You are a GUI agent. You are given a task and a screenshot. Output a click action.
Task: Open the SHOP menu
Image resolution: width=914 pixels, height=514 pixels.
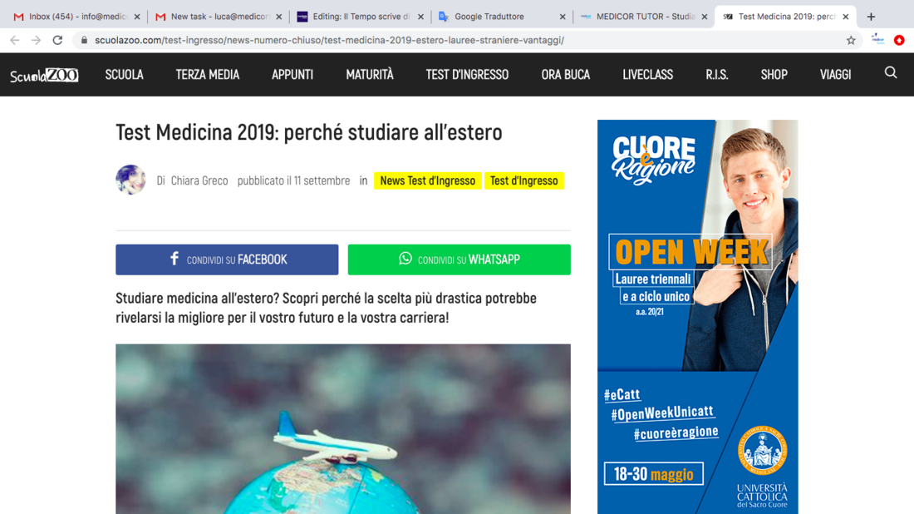tap(774, 75)
